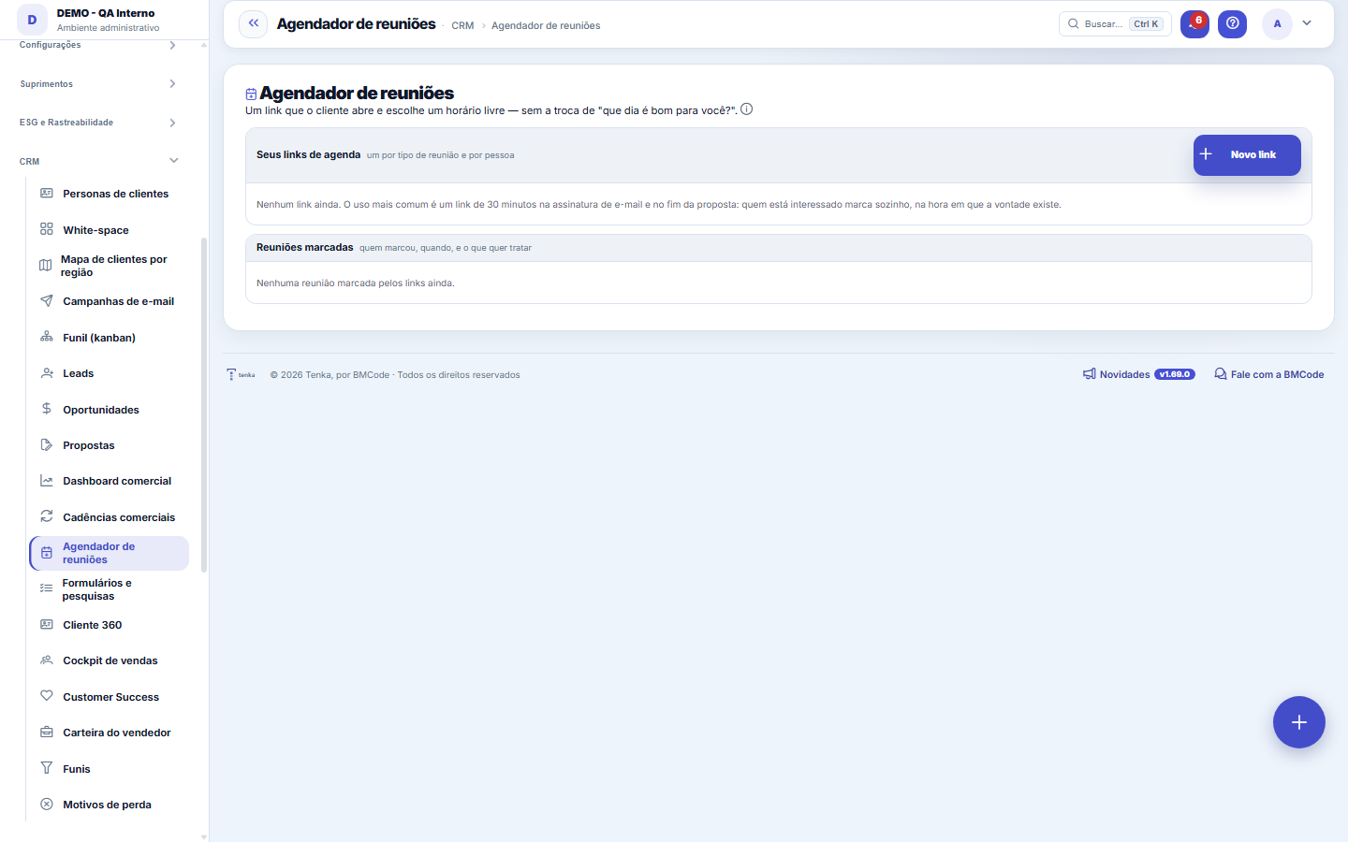The image size is (1348, 842).
Task: Click the floating plus action button
Action: pos(1298,722)
